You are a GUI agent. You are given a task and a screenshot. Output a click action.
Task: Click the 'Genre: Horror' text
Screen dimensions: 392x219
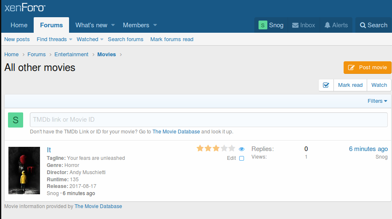[x=63, y=165]
